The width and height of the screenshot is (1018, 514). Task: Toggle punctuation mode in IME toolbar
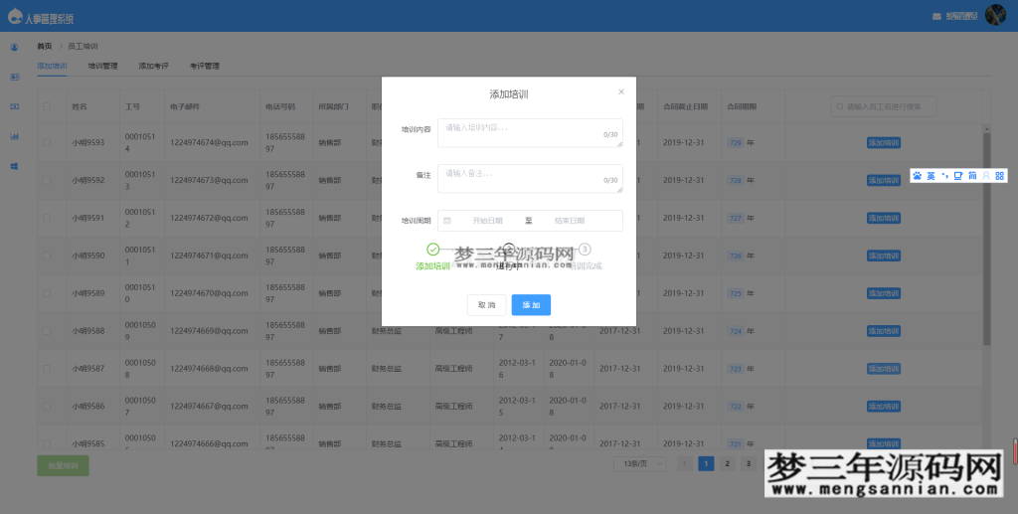pyautogui.click(x=945, y=176)
